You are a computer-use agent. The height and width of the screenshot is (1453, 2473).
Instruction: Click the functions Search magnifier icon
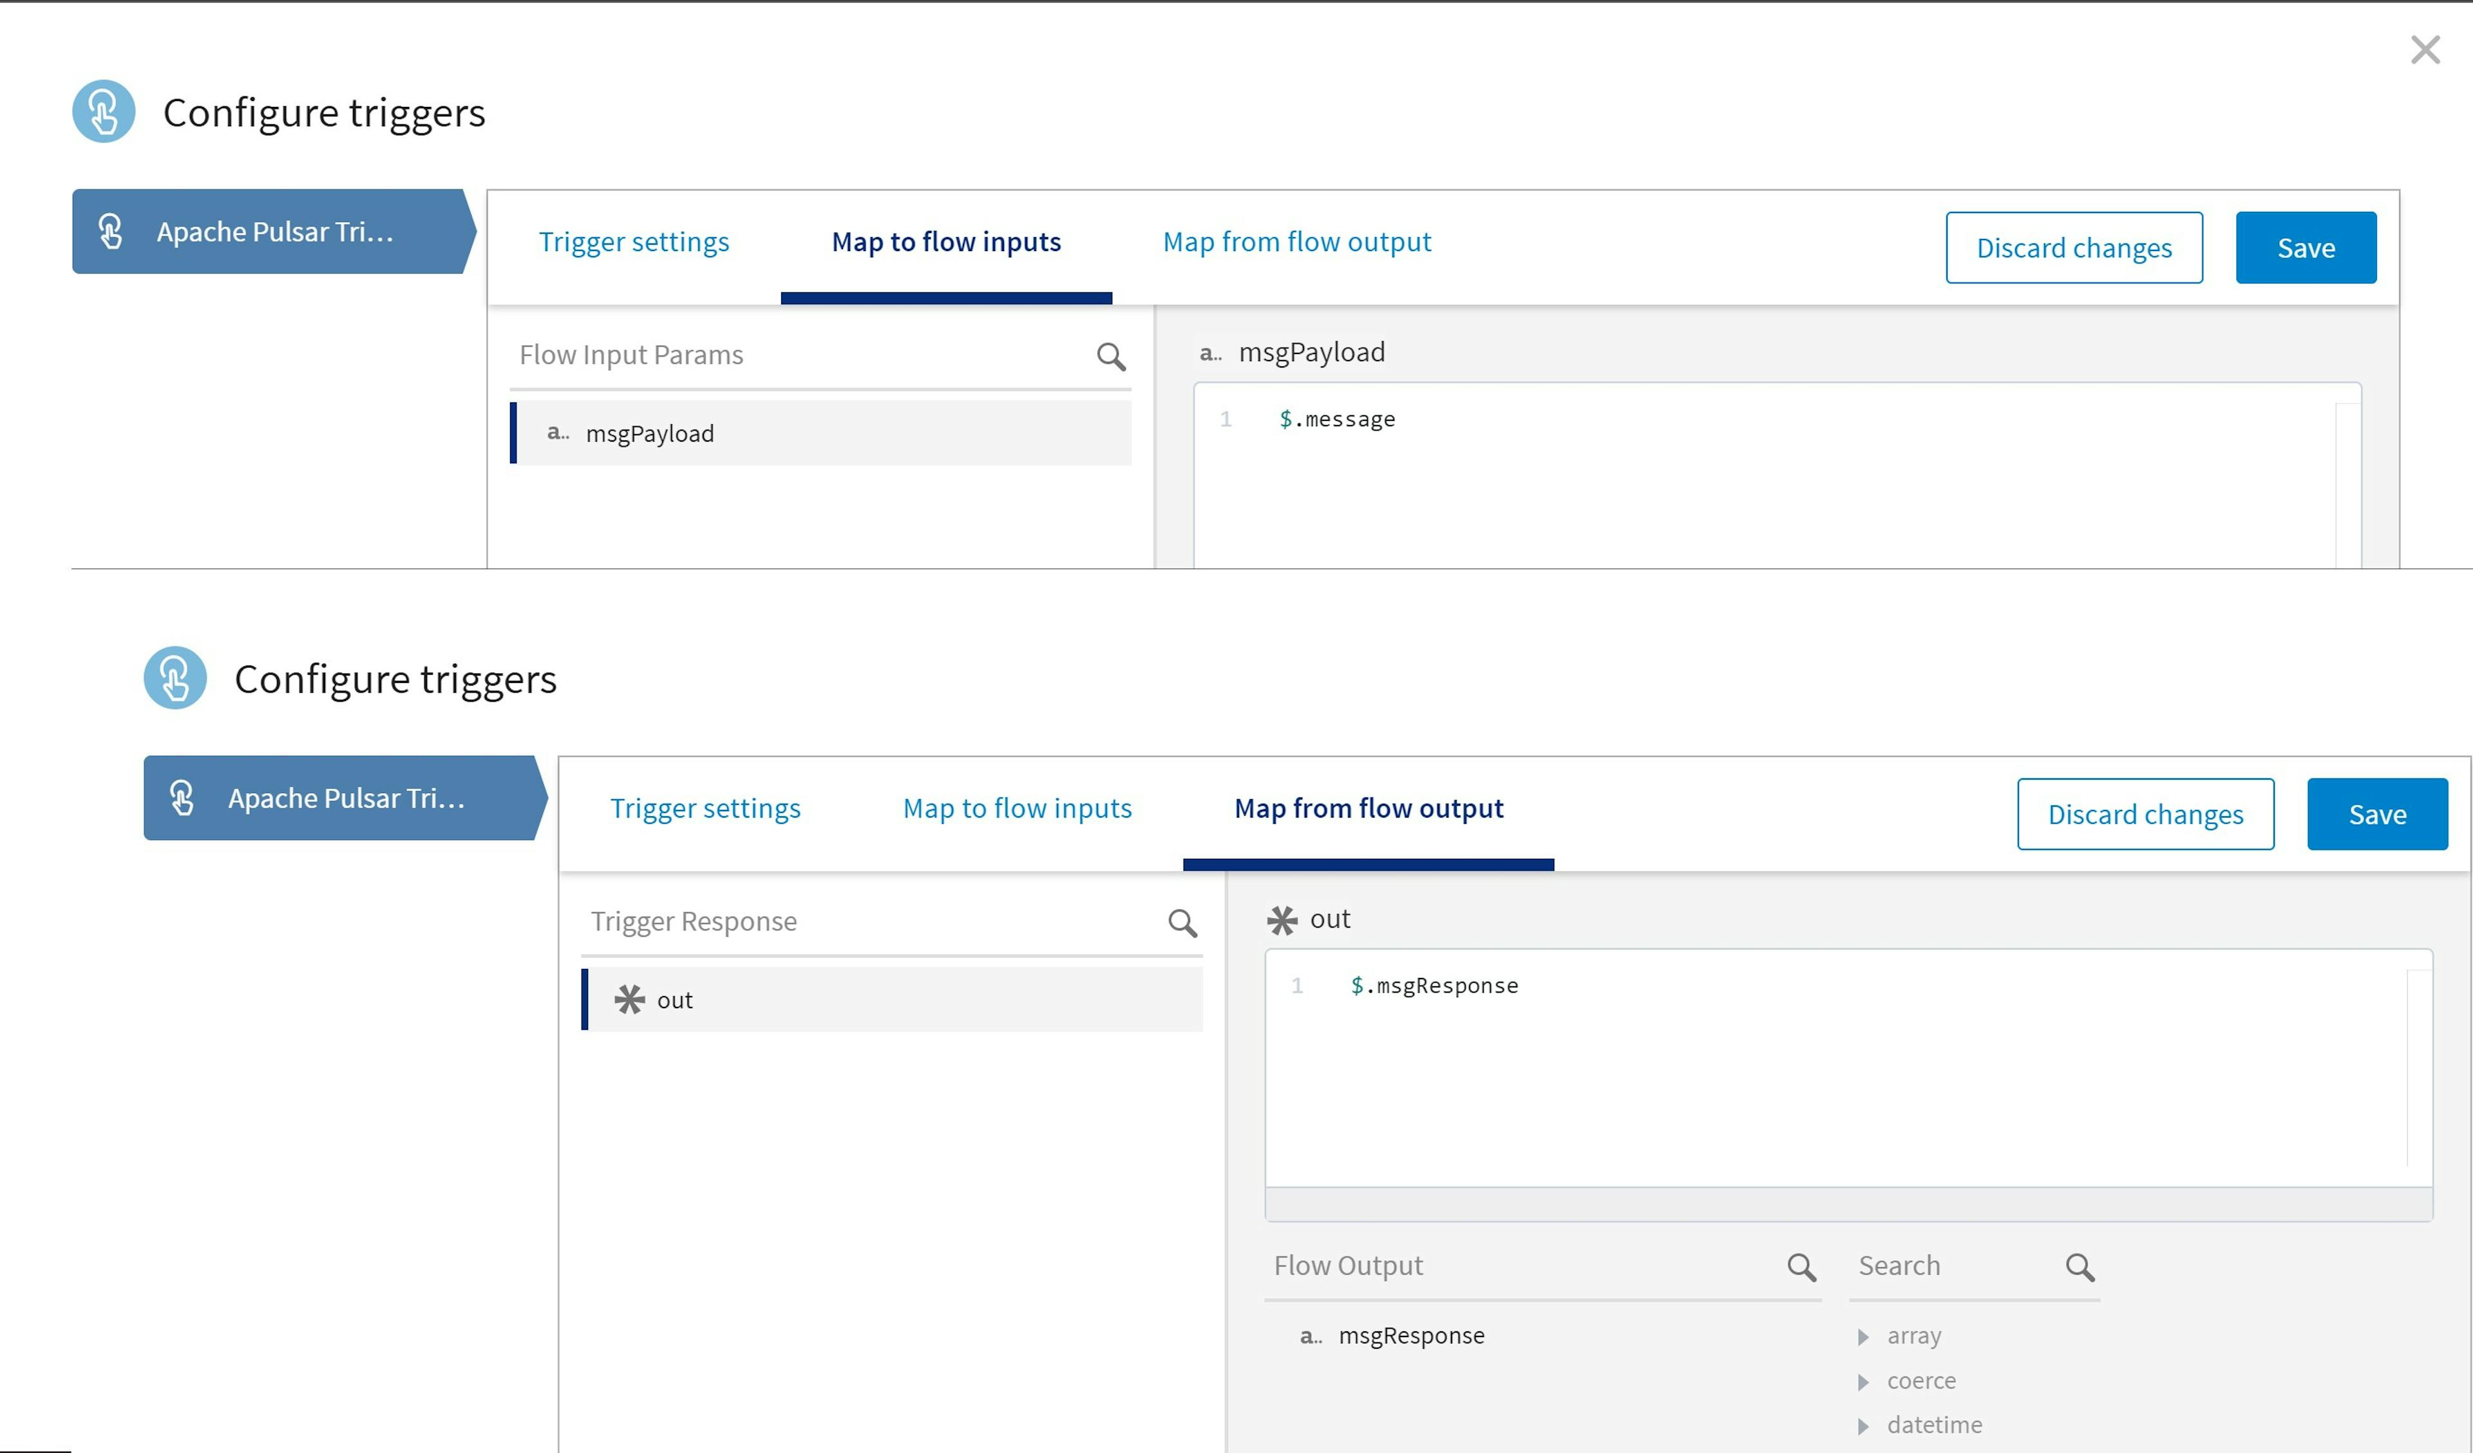[2080, 1266]
